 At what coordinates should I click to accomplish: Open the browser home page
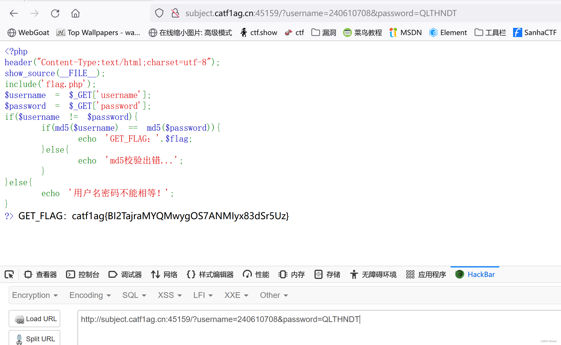point(75,13)
